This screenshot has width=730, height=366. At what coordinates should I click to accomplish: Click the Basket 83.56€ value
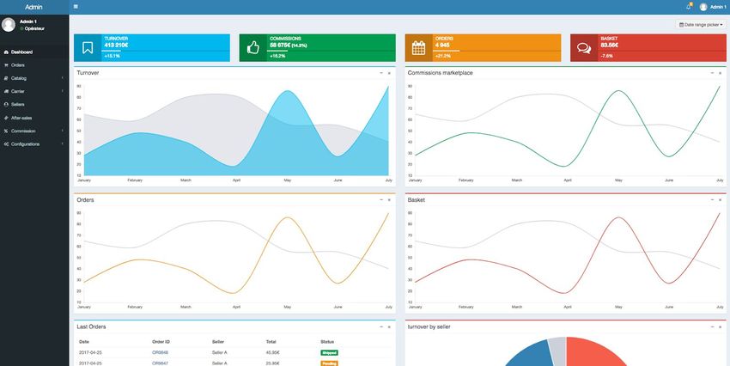610,46
